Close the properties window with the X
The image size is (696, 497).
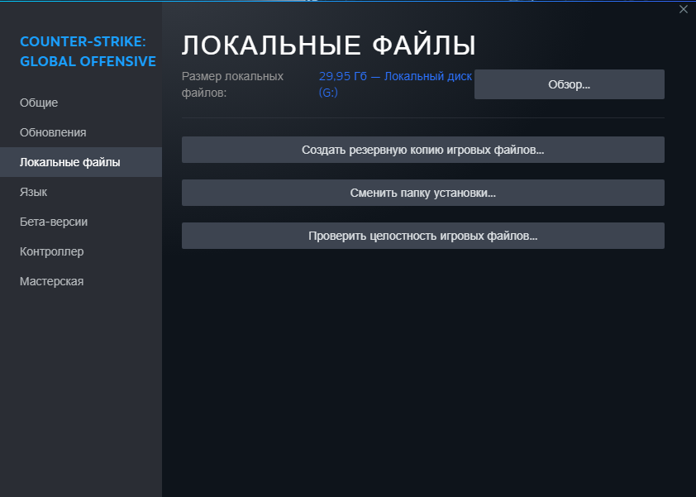pos(683,10)
